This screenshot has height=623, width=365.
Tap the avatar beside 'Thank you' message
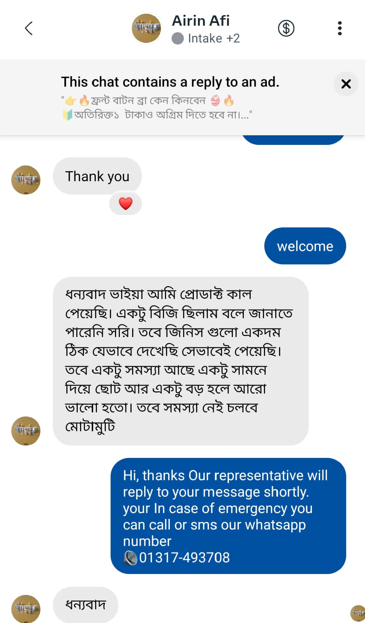(x=26, y=180)
